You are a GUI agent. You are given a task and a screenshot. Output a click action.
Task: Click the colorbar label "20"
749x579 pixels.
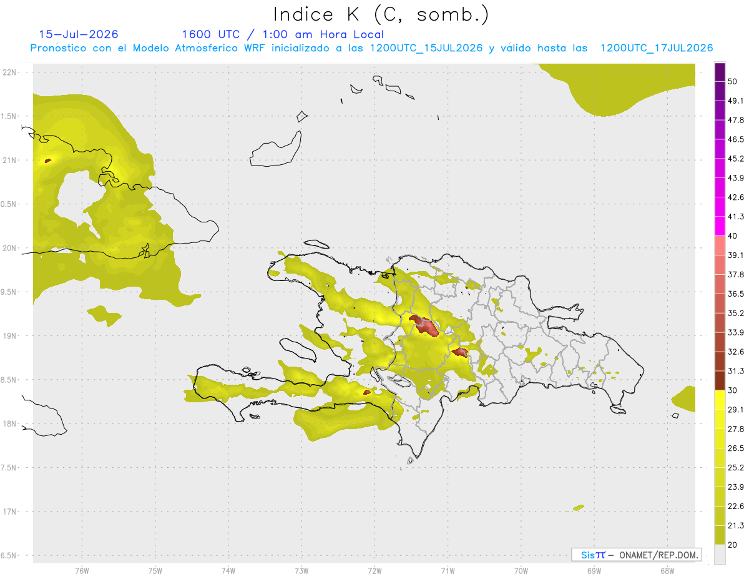(x=733, y=545)
